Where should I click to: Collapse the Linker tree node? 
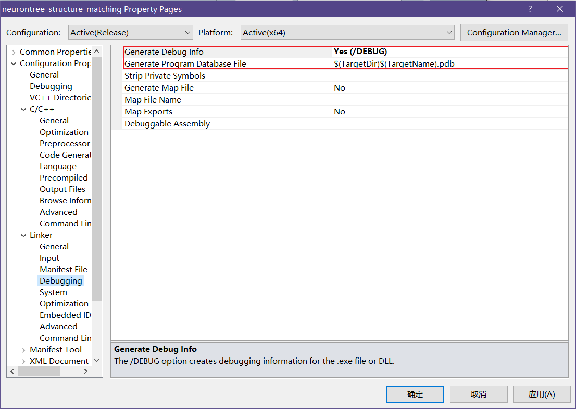[23, 235]
